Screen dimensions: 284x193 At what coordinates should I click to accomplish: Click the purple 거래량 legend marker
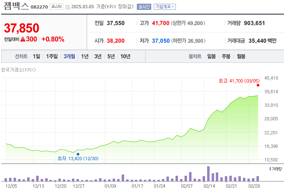coord(270,169)
